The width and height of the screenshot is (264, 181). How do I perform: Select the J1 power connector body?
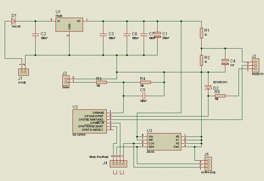(x=24, y=72)
